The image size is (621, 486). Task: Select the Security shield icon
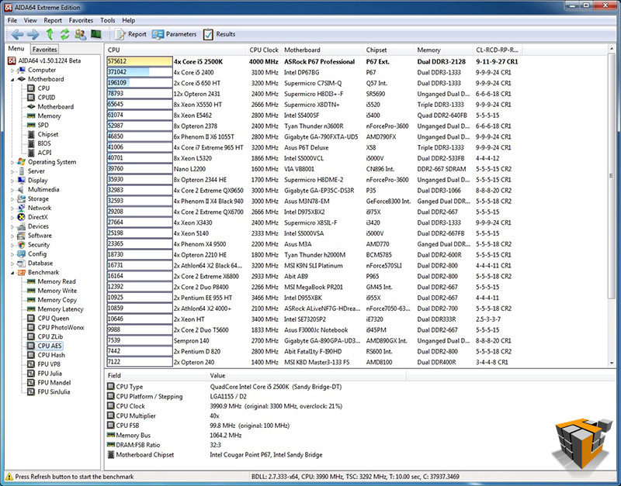(x=22, y=245)
